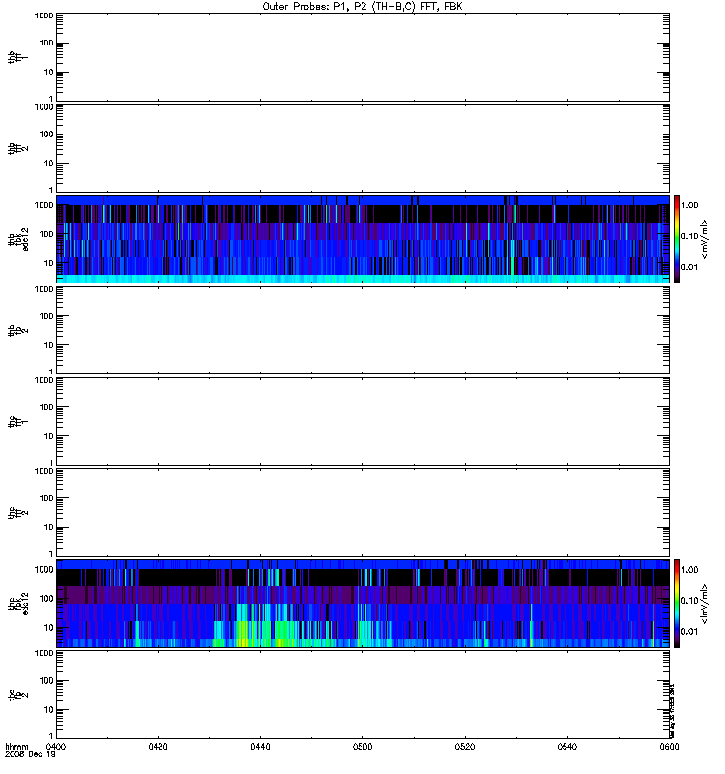Screen dimensions: 725x774
Task: Click the '0600' time axis label
Action: pyautogui.click(x=669, y=746)
